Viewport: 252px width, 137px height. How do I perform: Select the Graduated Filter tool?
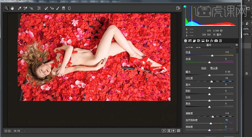coord(64,8)
